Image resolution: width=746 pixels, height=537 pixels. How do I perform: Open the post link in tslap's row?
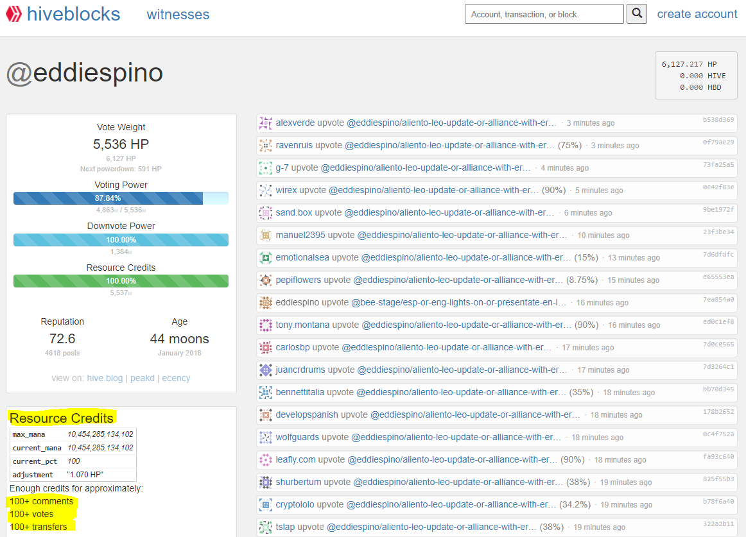[432, 527]
